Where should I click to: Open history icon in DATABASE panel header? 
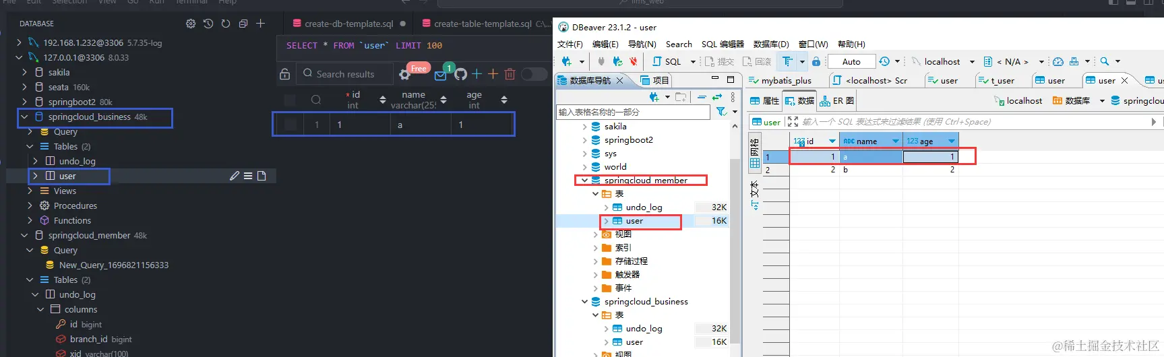tap(208, 24)
